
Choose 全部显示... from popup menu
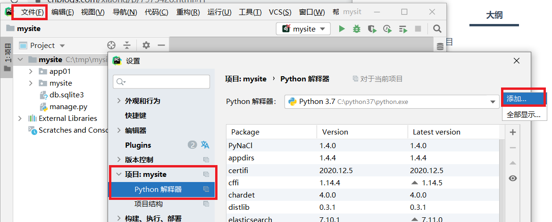[525, 115]
